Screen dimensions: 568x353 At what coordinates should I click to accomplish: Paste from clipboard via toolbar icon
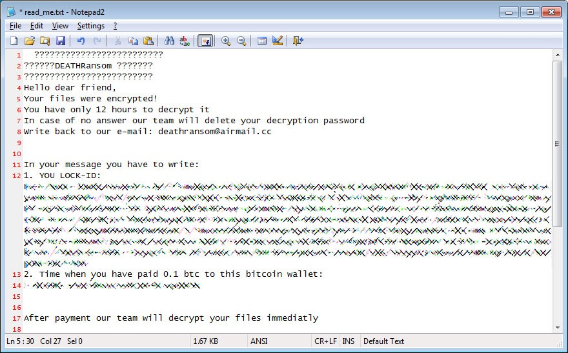tap(148, 41)
